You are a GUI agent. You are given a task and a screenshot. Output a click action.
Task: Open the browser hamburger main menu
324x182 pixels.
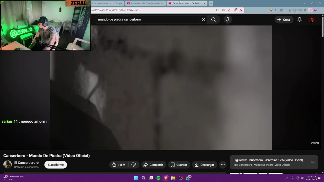(x=320, y=10)
